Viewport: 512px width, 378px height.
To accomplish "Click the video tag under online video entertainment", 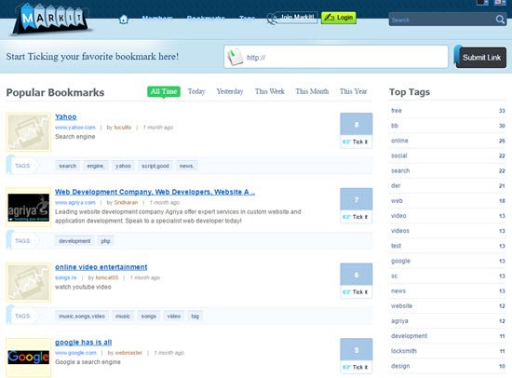I will tap(174, 317).
